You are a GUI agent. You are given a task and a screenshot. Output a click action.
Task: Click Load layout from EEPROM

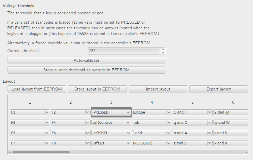click(37, 89)
